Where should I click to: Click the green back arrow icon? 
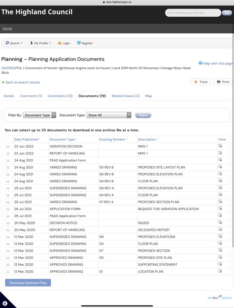pos(3,82)
